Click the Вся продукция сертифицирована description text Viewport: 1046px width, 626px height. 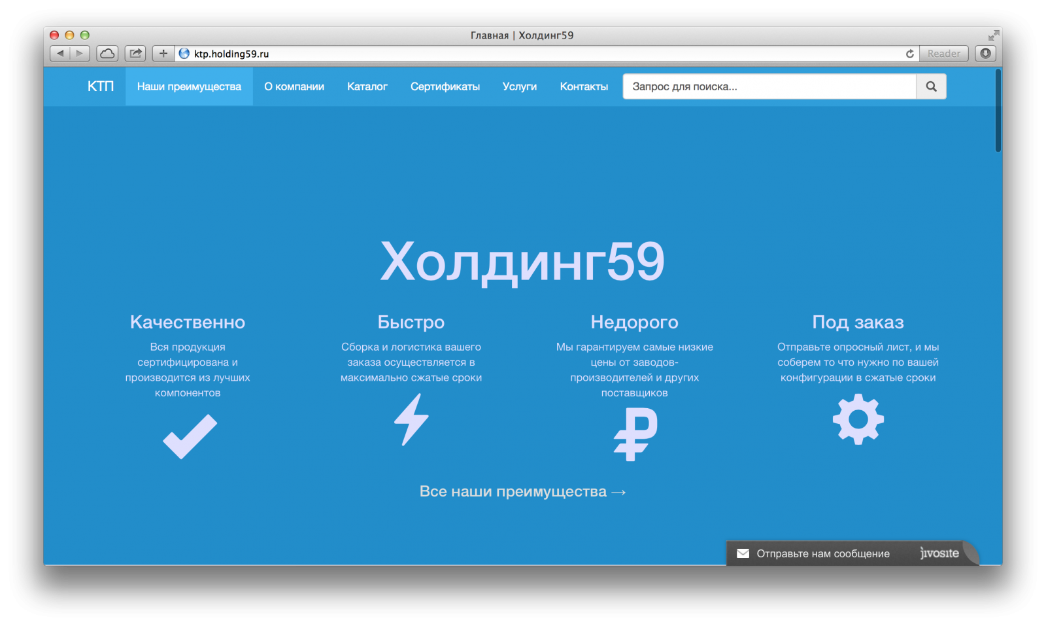[188, 370]
